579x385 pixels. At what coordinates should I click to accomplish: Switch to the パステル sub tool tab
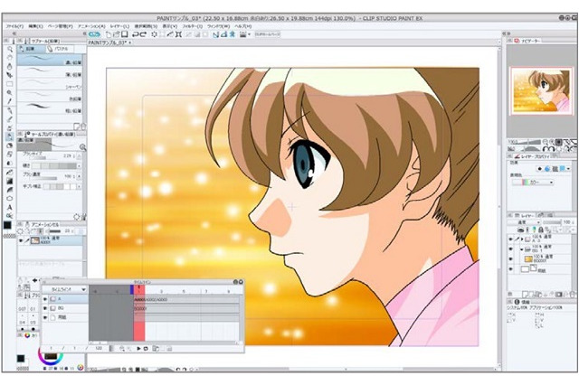click(x=59, y=49)
